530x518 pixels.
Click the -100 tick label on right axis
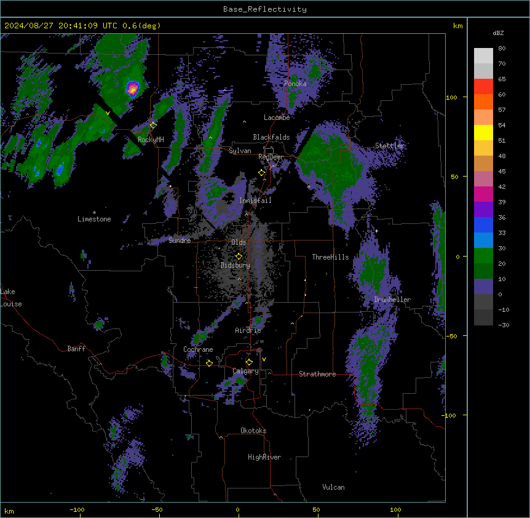449,415
